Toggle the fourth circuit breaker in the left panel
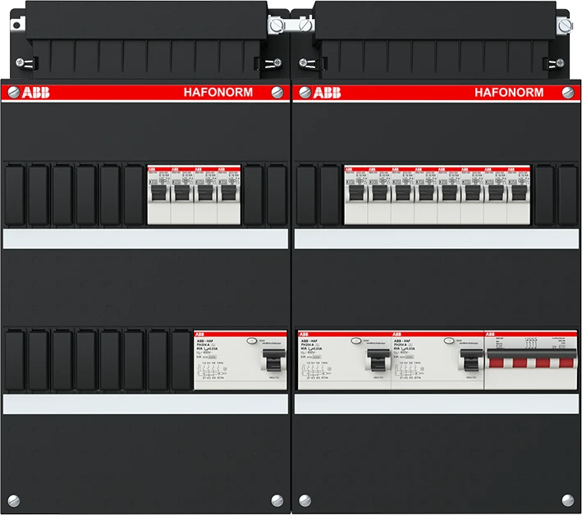 [x=228, y=195]
